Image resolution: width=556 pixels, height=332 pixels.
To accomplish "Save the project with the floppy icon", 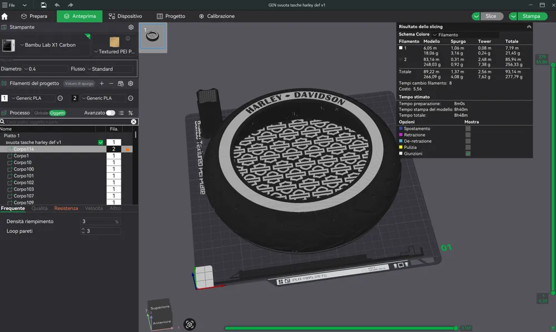I will 43,5.
